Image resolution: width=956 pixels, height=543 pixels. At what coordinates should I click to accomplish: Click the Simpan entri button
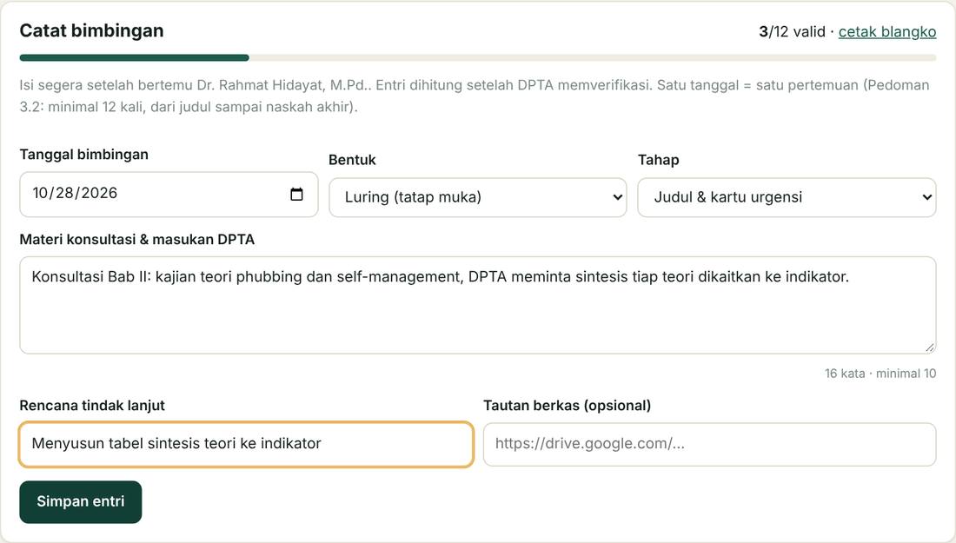click(81, 501)
